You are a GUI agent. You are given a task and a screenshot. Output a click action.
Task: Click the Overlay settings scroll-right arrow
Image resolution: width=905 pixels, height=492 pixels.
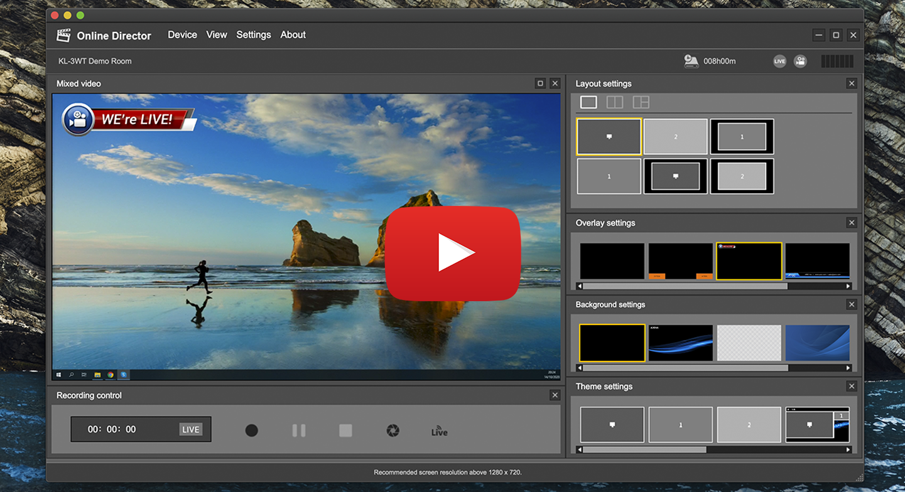tap(848, 286)
